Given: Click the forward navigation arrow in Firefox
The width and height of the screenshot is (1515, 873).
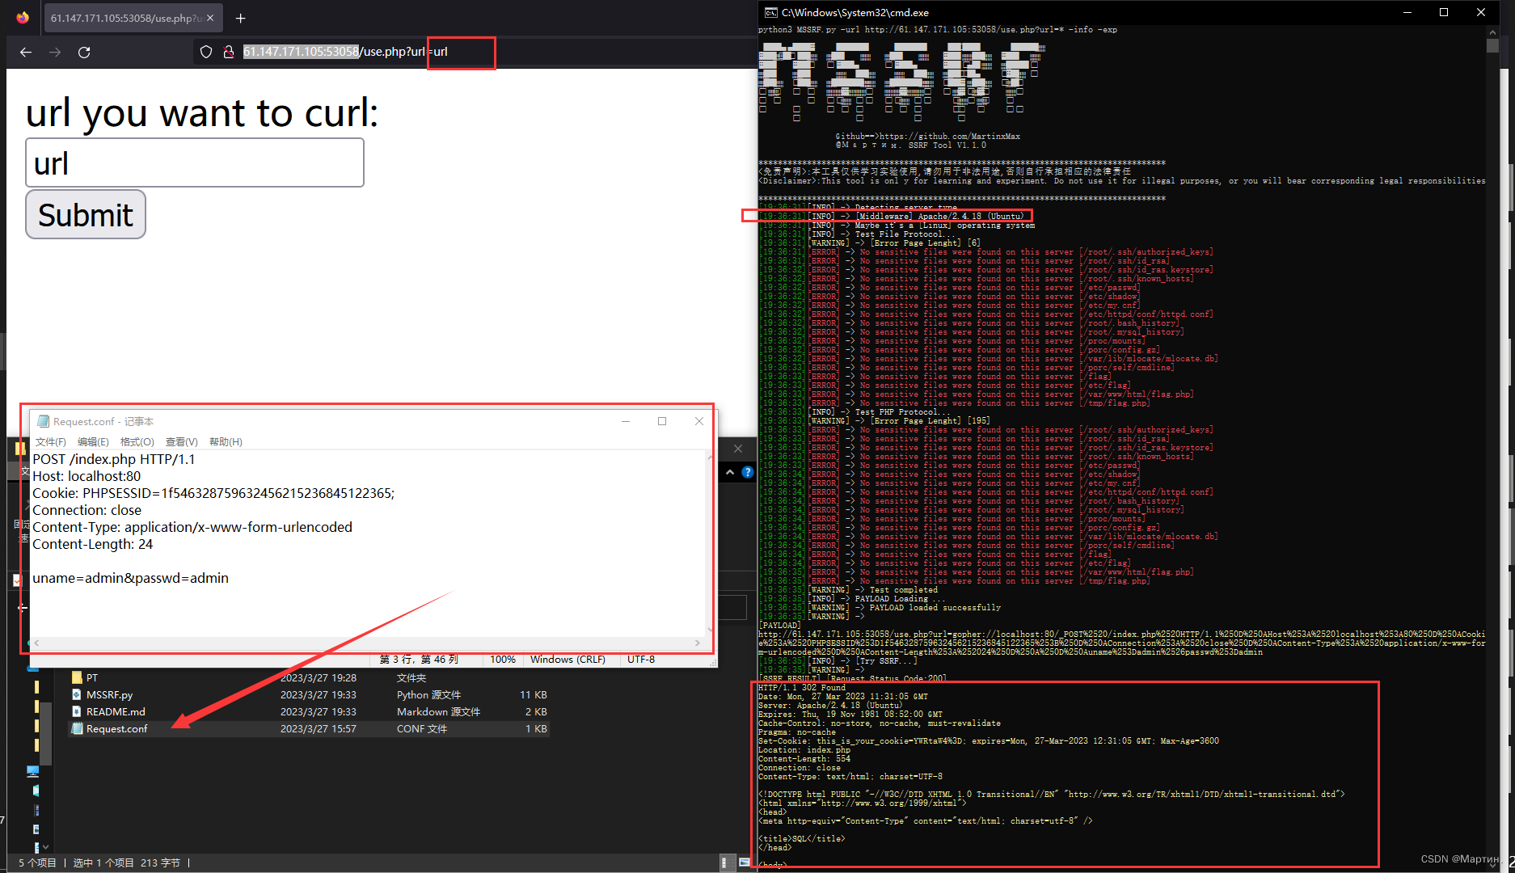Looking at the screenshot, I should (55, 52).
